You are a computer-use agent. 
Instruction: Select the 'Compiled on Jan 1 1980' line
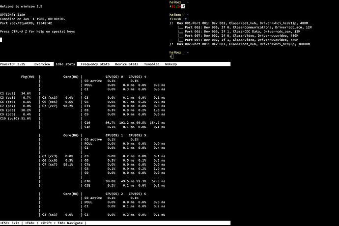coord(32,19)
